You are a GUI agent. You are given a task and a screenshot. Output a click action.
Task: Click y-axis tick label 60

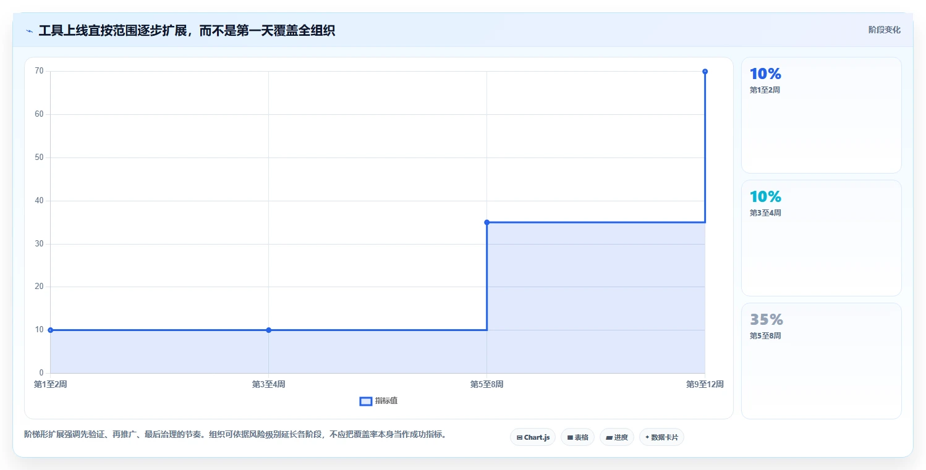pyautogui.click(x=39, y=114)
